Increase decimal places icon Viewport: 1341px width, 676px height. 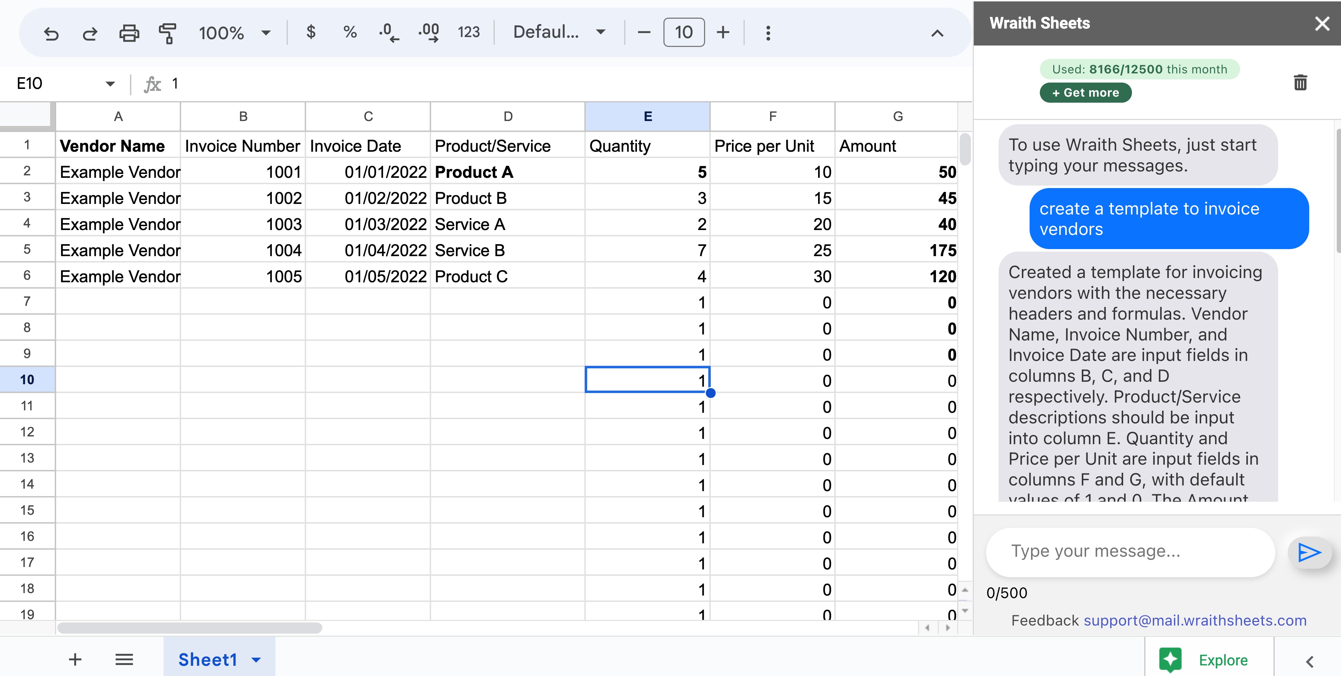(x=428, y=32)
